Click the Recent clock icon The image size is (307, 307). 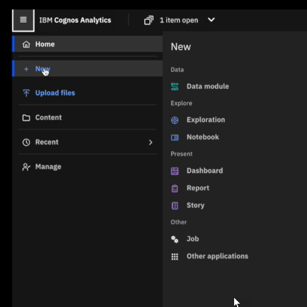(26, 142)
